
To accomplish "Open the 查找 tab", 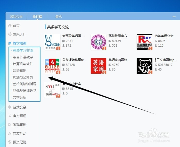I will point(59,17).
